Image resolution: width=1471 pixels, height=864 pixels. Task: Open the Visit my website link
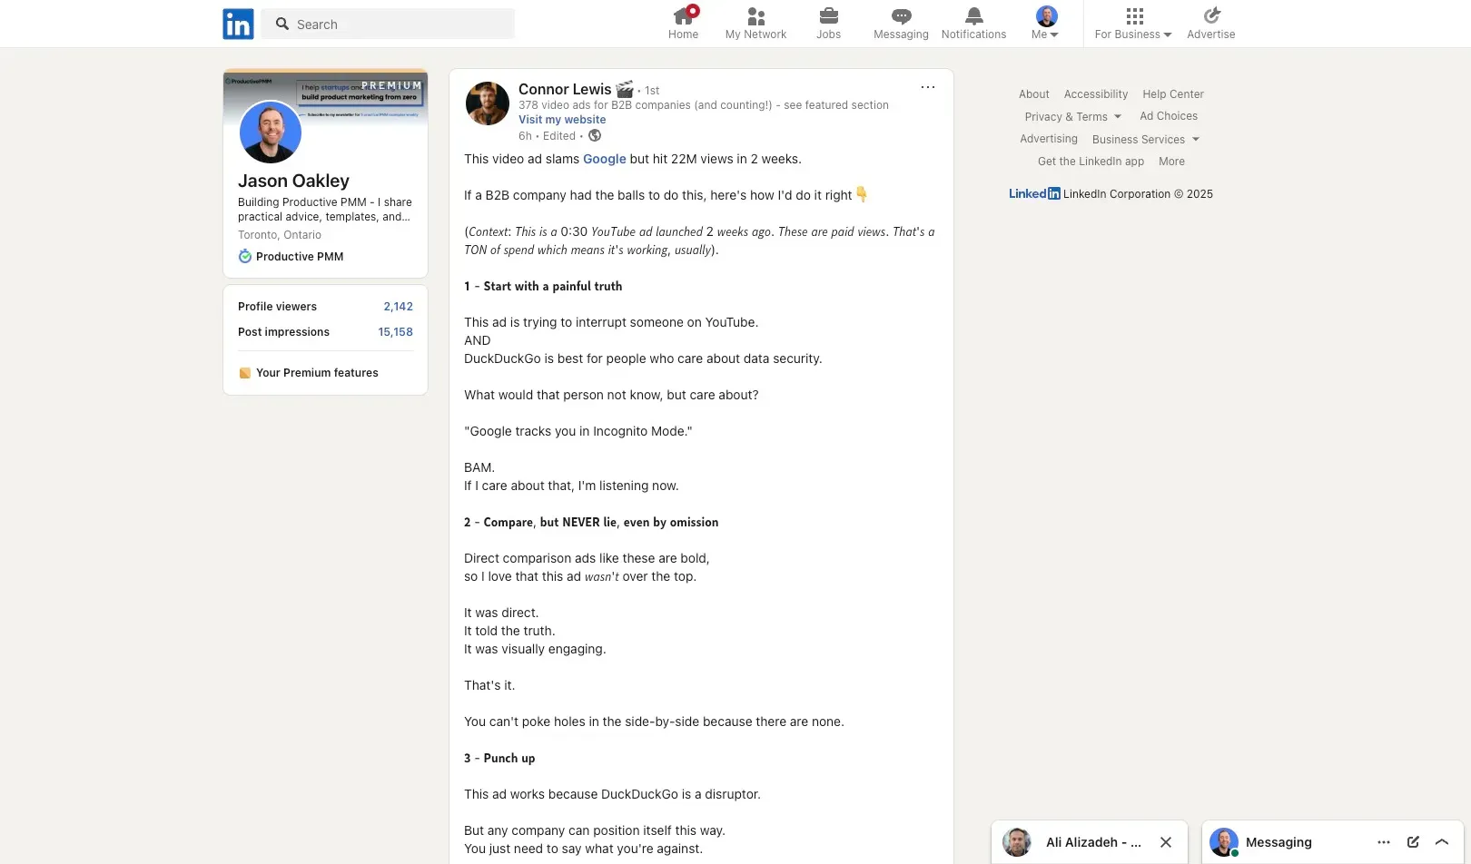tap(562, 120)
